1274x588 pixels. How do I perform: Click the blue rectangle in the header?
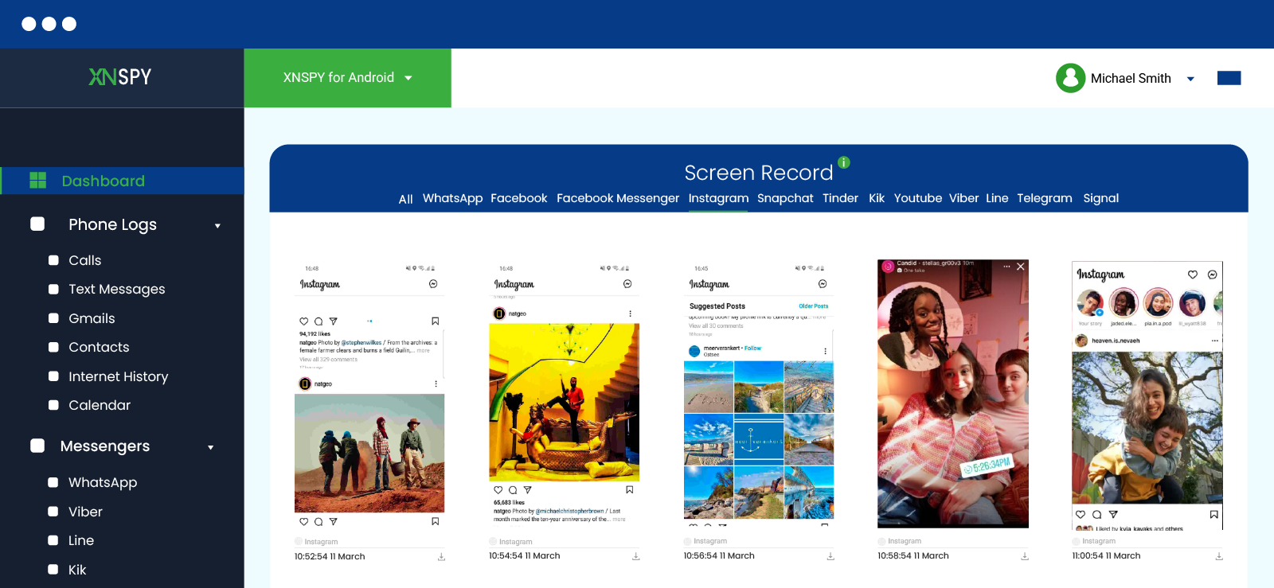(x=1229, y=78)
